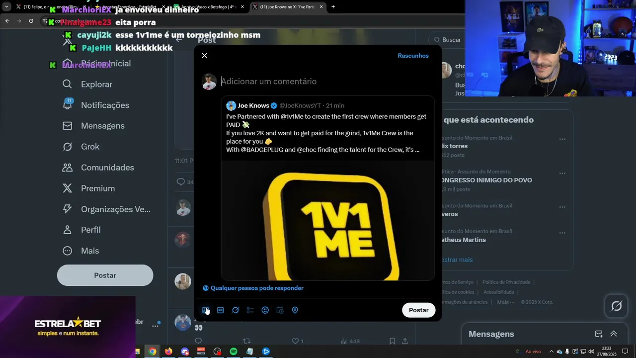
Task: Click the large Postar sidebar button
Action: click(105, 275)
